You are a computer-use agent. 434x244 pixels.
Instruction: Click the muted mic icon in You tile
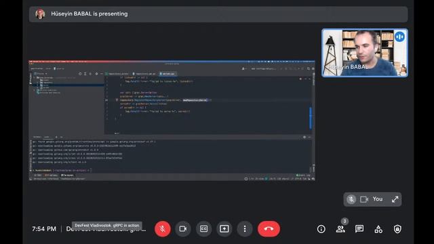[351, 199]
